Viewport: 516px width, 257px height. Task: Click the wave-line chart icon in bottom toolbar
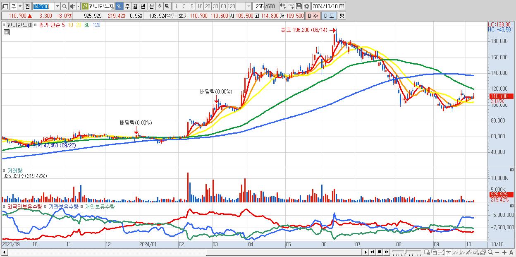(455, 252)
